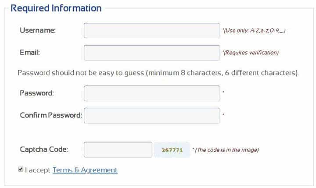316x188 pixels.
Task: Click the Username input field
Action: point(151,31)
